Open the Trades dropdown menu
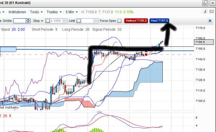 (x=54, y=12)
